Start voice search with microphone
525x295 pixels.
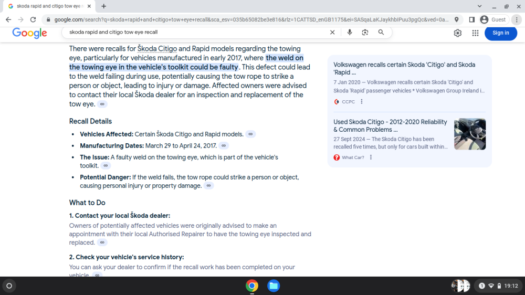point(350,32)
